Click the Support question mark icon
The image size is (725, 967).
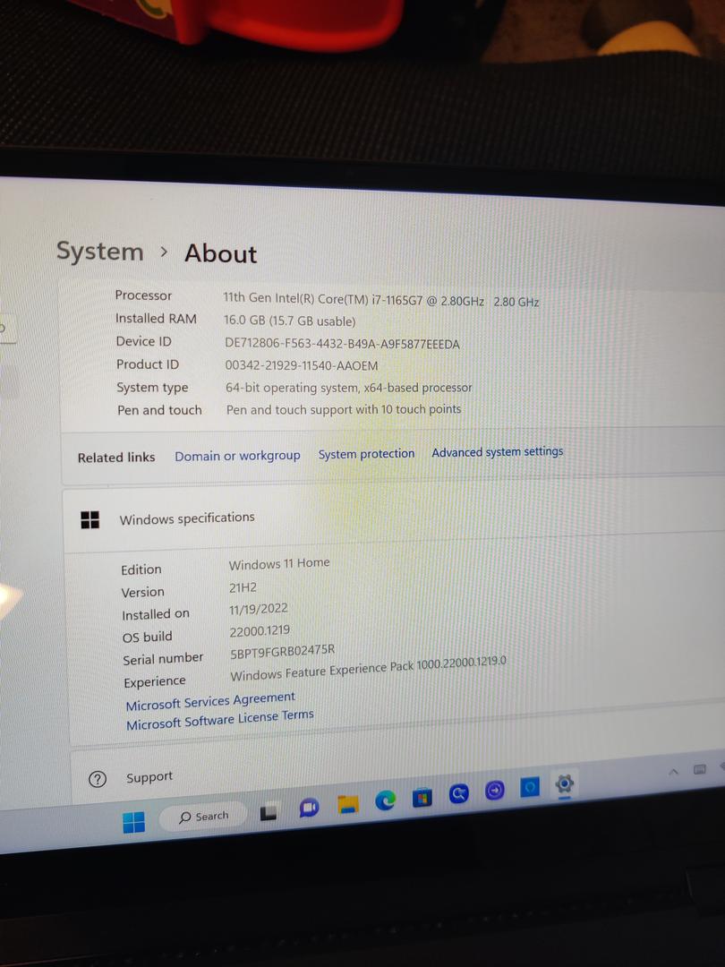97,780
